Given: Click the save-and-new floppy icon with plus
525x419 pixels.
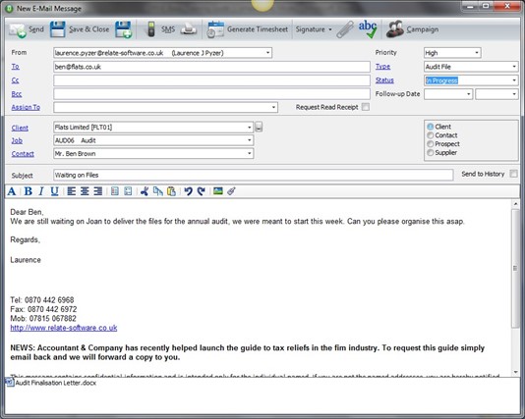Looking at the screenshot, I should click(124, 29).
